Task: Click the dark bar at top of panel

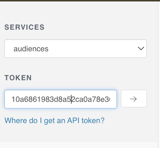Action: point(80,1)
